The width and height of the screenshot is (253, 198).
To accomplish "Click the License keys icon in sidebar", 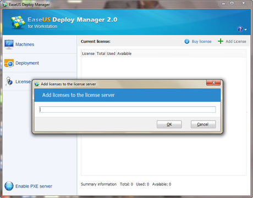I will pos(9,81).
